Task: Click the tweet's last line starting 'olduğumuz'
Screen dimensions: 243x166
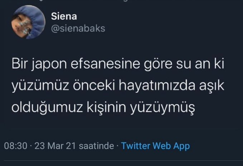Action: [104, 107]
